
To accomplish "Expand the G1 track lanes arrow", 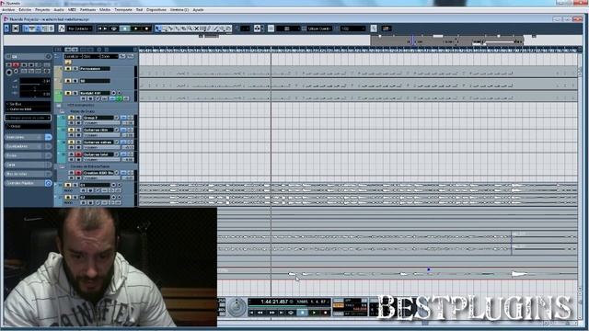I will click(56, 185).
